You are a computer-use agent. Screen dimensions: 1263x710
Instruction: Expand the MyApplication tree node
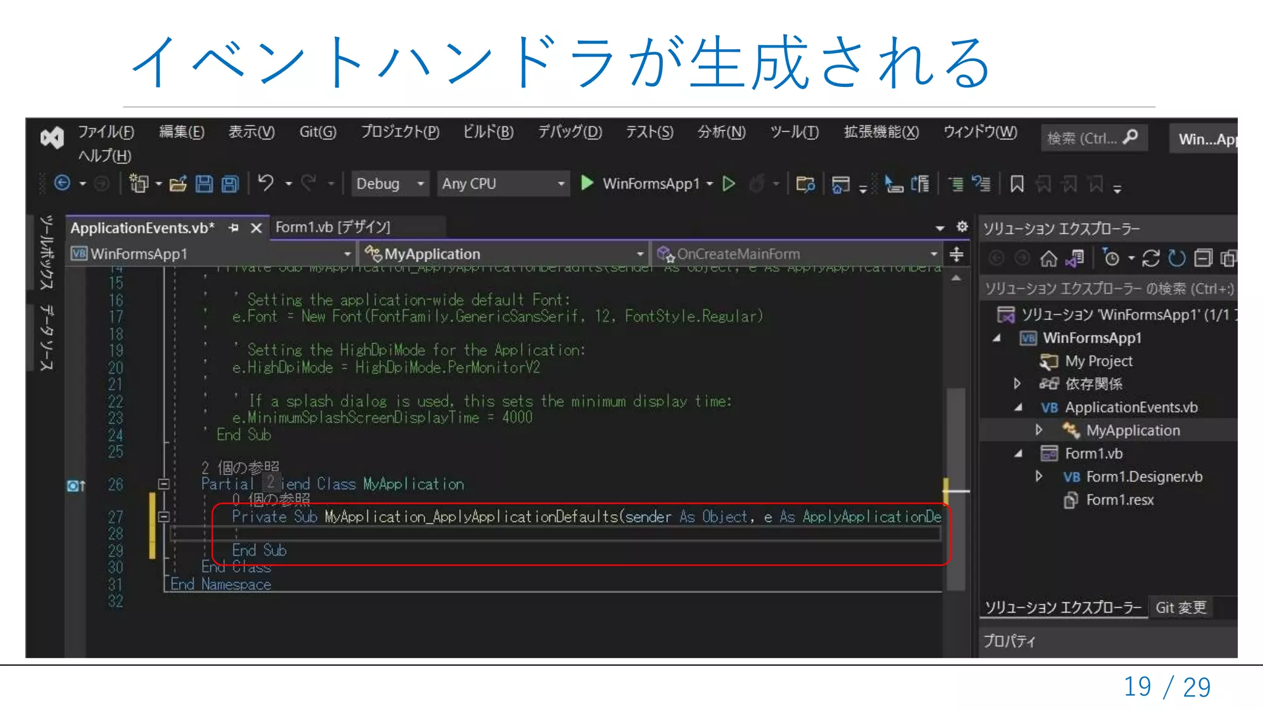[x=1039, y=430]
